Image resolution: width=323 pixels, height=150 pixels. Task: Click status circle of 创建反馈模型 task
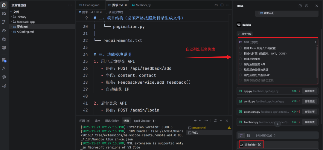pos(240,59)
